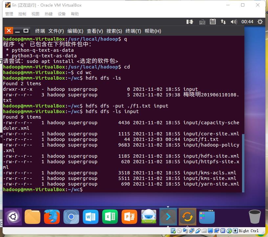Screen dimensions: 268x237
Task: Launch Chromium browser from the dock
Action: pos(71,217)
